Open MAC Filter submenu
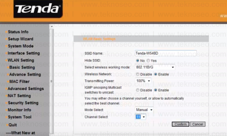227x136 pixels. (x=20, y=82)
